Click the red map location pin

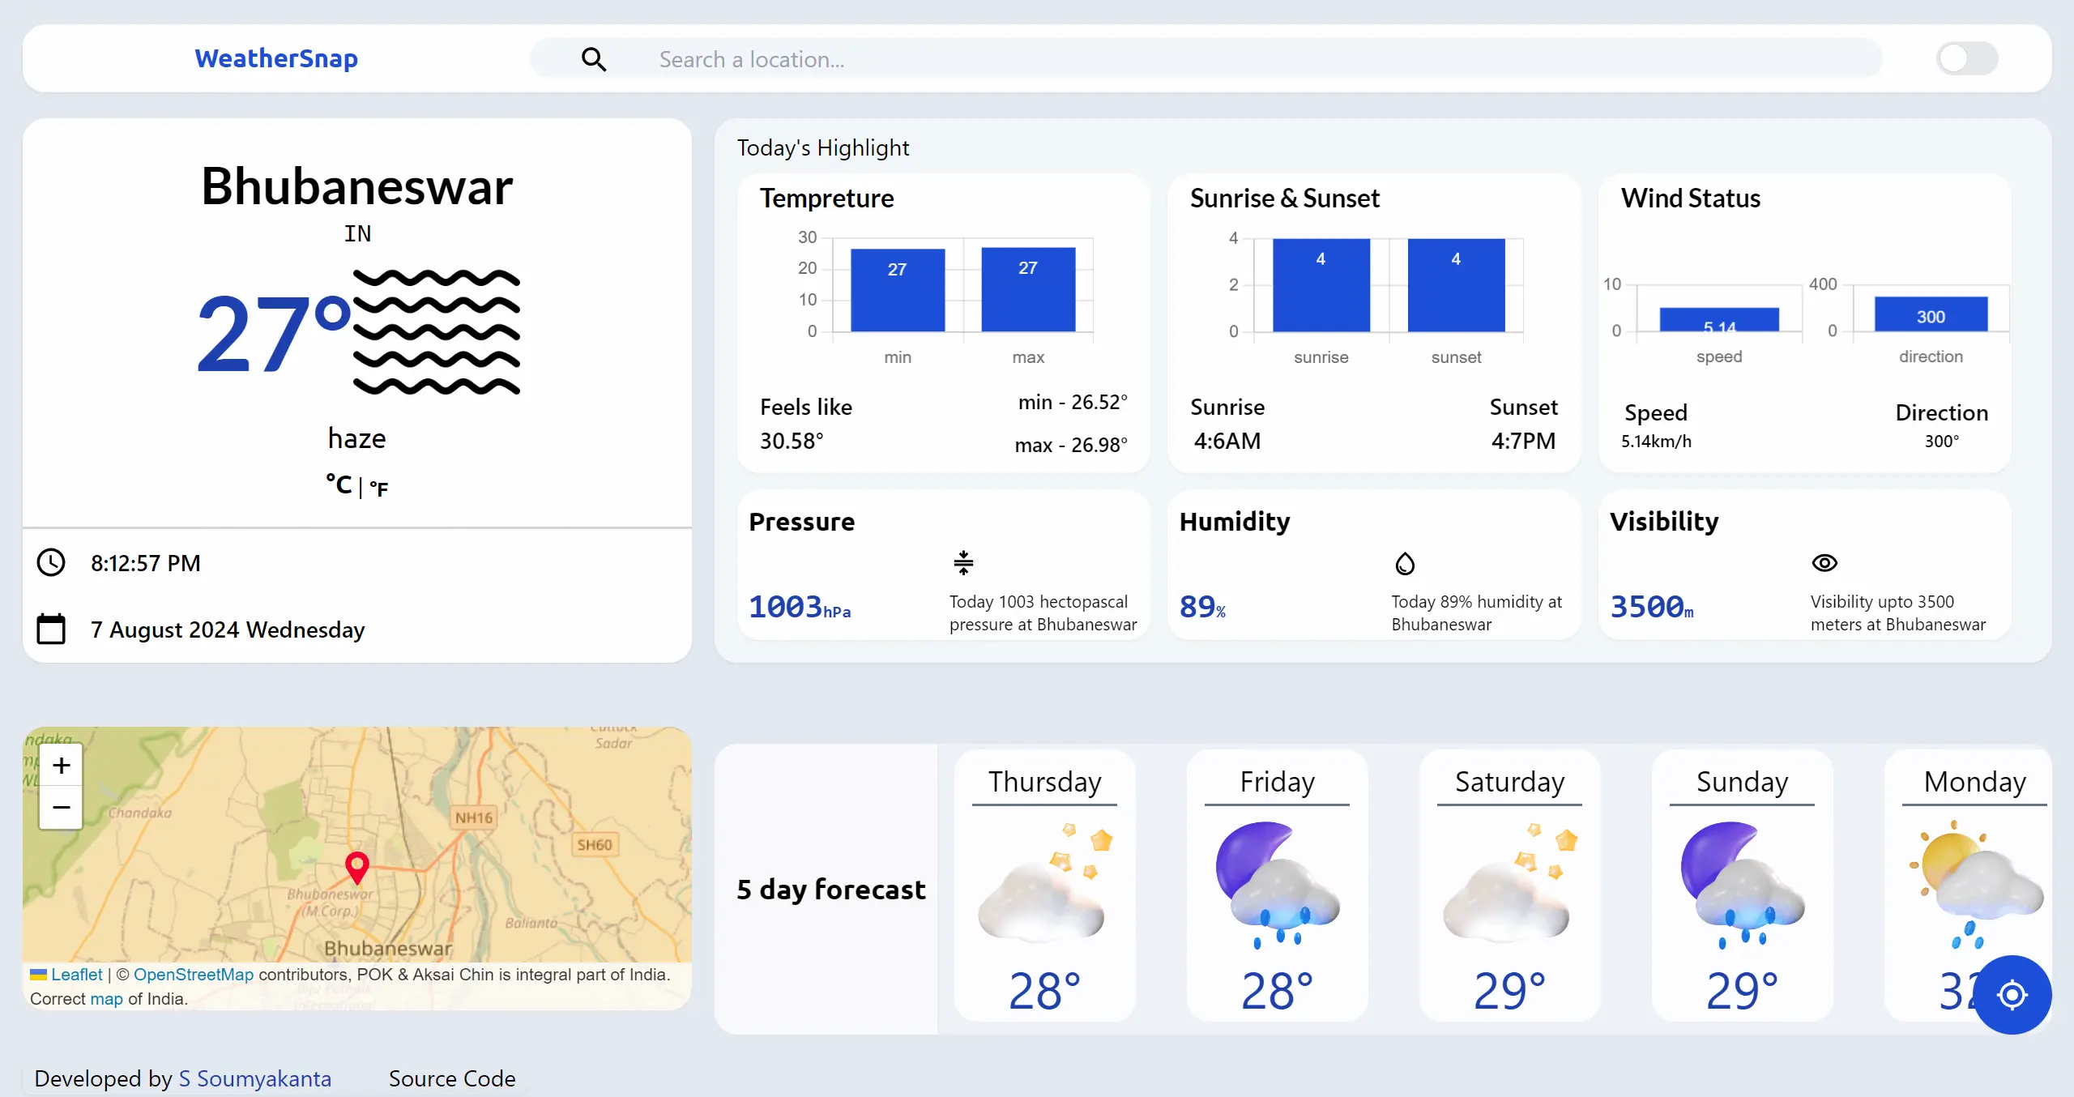357,867
